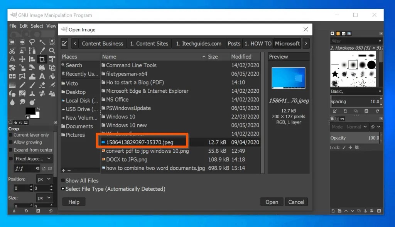This screenshot has height=227, width=395.
Task: Open the File menu
Action: click(13, 26)
